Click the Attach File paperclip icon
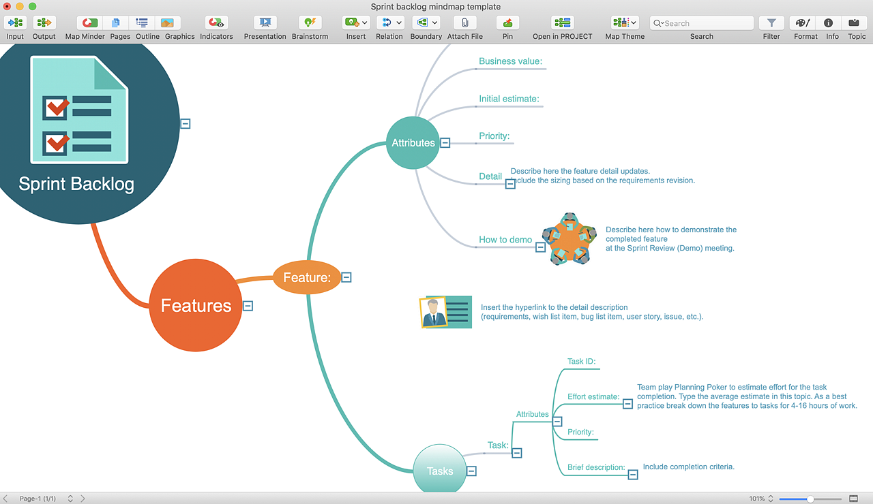The width and height of the screenshot is (873, 504). (464, 23)
